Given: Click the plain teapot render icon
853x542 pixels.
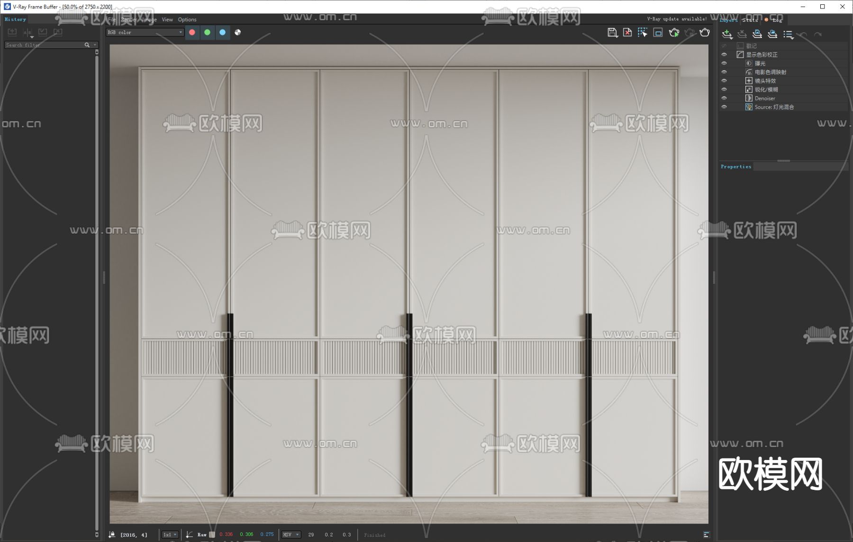Looking at the screenshot, I should pos(705,33).
